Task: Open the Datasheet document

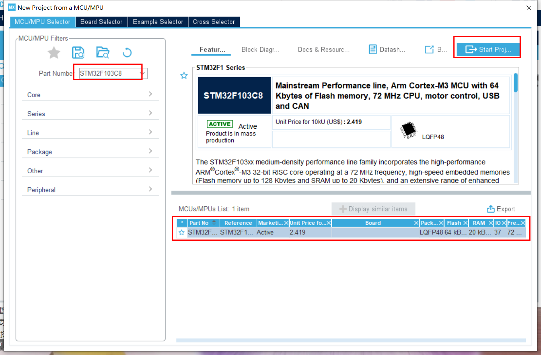Action: [x=387, y=50]
